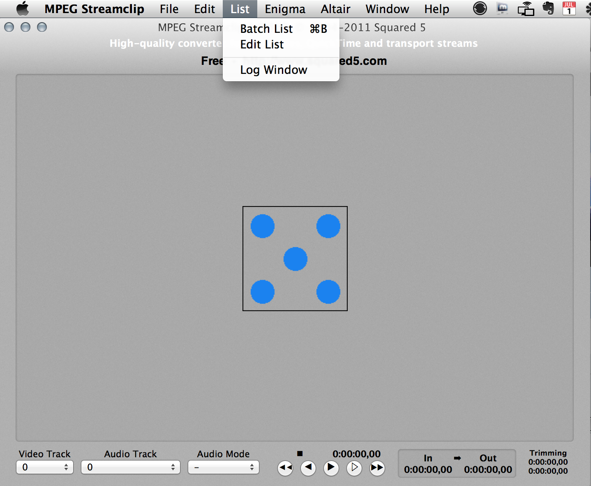The height and width of the screenshot is (486, 591).
Task: Expand the Audio Track popup menu
Action: [131, 467]
